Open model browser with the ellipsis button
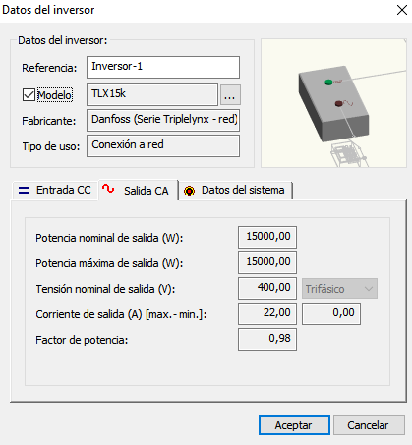The width and height of the screenshot is (412, 445). [x=229, y=95]
